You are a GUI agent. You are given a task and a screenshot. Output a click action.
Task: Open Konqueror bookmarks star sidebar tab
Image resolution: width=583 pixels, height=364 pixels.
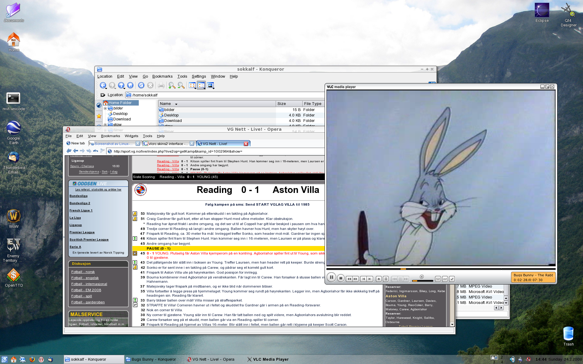[x=99, y=116]
